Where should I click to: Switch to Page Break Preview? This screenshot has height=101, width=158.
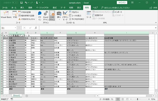pyautogui.click(x=127, y=99)
